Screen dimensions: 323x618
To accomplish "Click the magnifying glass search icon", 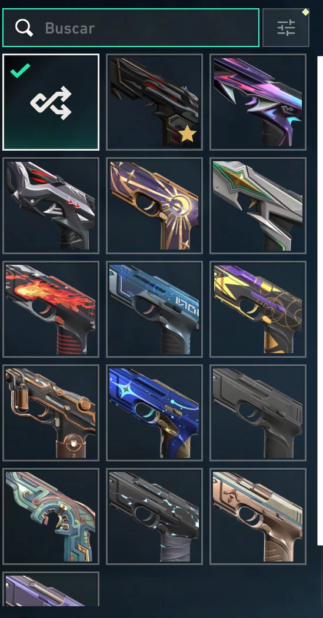I will [x=24, y=28].
